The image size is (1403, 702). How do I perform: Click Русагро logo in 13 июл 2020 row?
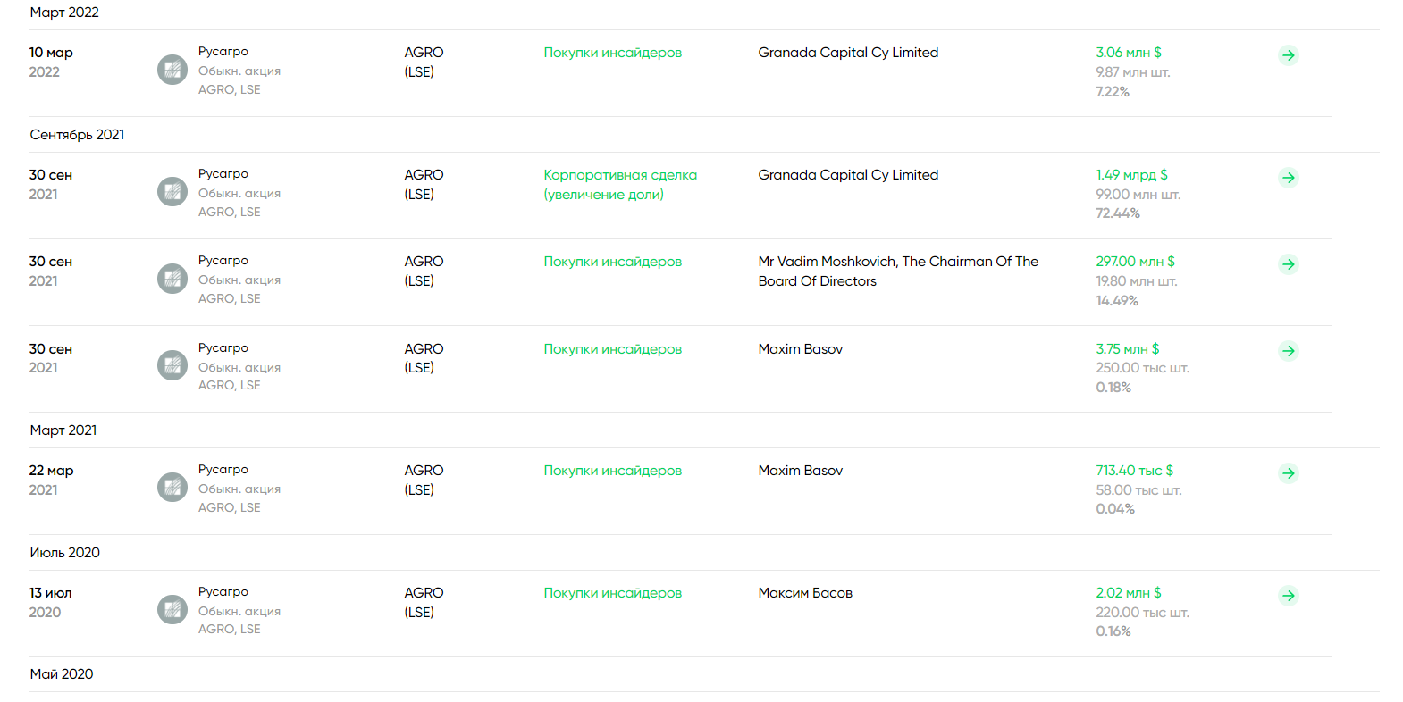pyautogui.click(x=172, y=610)
